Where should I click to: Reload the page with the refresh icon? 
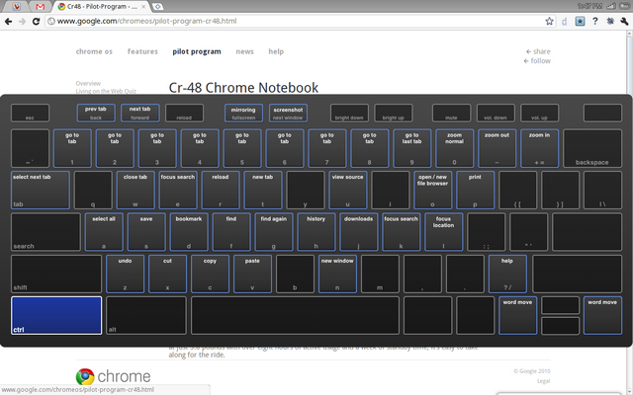tap(36, 21)
